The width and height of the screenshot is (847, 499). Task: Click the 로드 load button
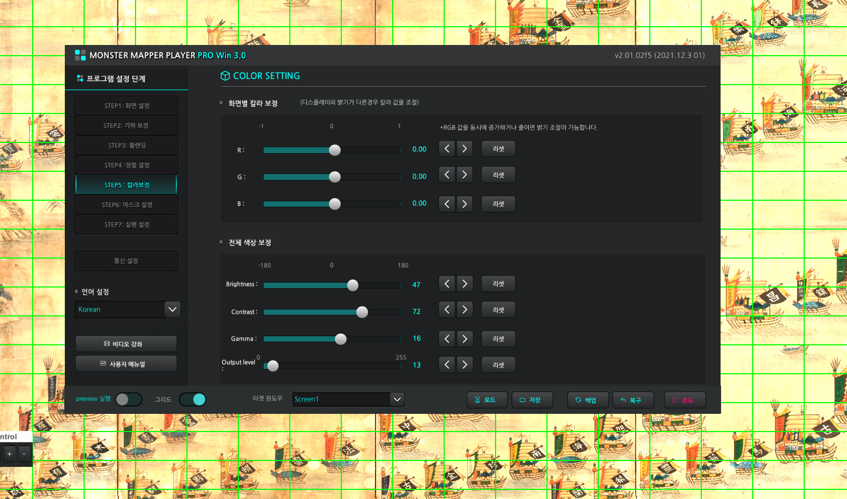pyautogui.click(x=486, y=400)
